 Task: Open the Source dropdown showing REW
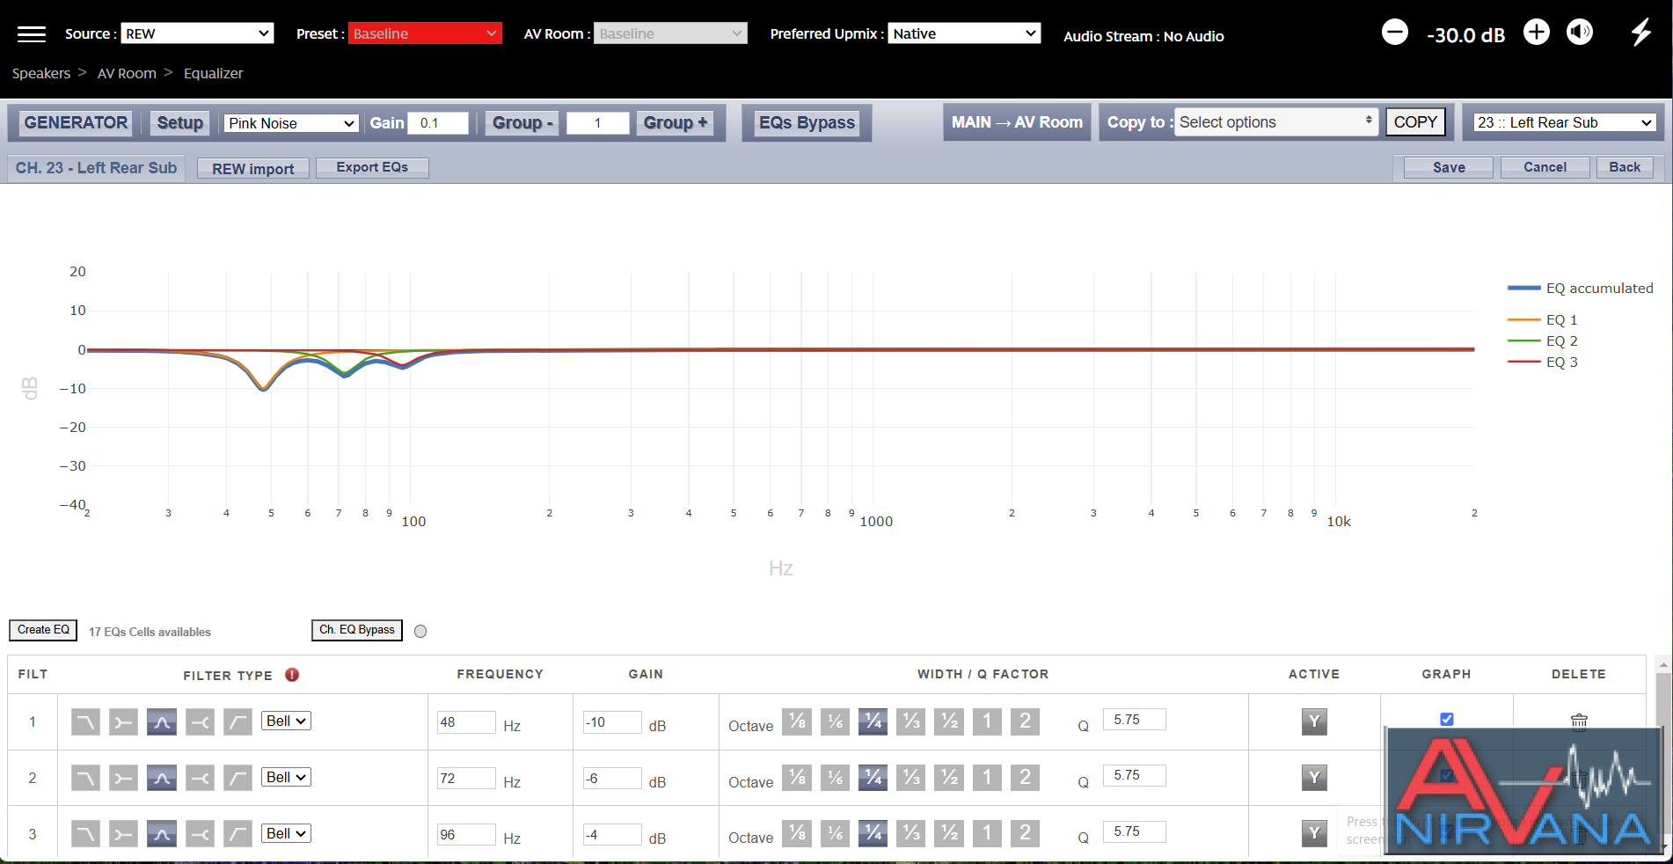tap(197, 33)
